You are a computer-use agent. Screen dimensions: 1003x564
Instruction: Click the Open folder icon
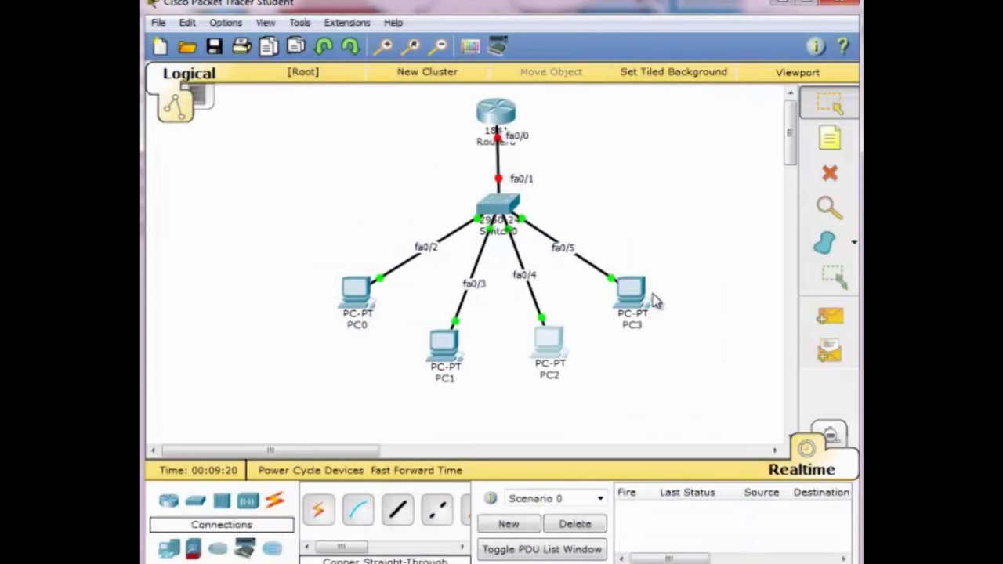(186, 47)
